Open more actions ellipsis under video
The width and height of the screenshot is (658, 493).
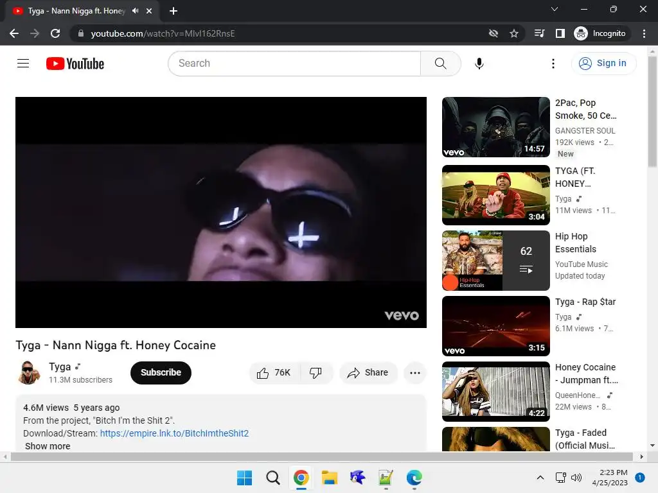(x=415, y=373)
